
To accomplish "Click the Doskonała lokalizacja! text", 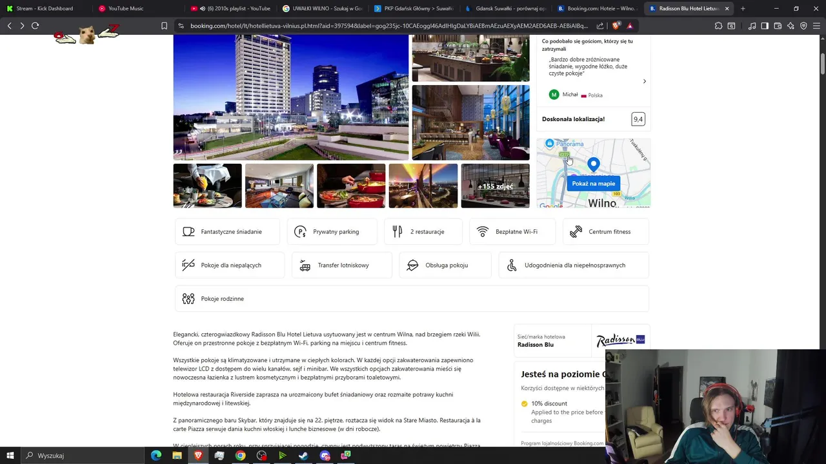I will 573,119.
